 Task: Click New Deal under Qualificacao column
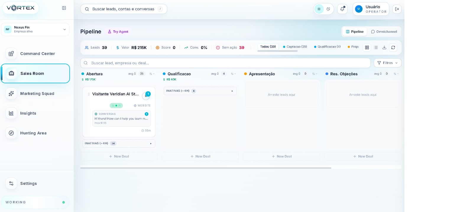(200, 156)
